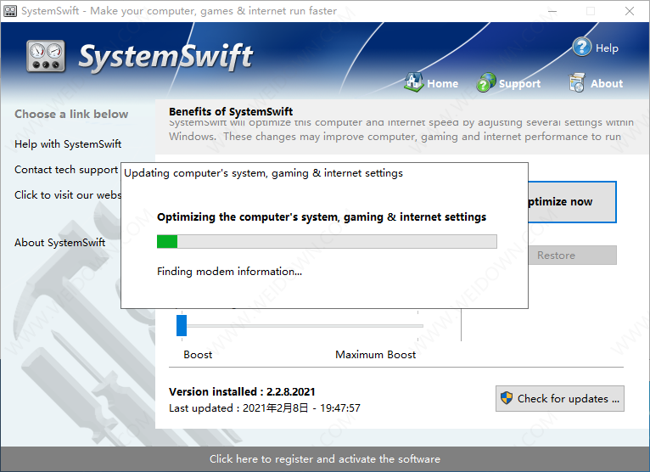
Task: Click the Updating computer's system dialog title
Action: [x=263, y=173]
